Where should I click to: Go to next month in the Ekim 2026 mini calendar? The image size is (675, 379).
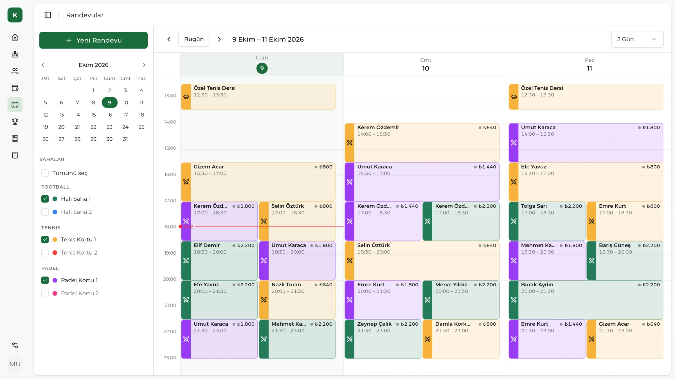(144, 65)
